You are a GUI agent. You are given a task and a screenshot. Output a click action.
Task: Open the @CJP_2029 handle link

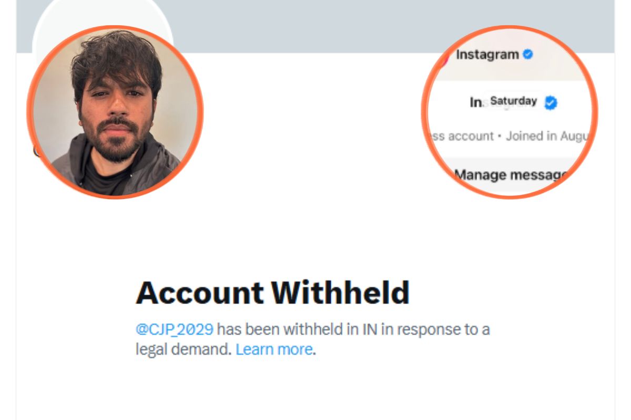175,330
